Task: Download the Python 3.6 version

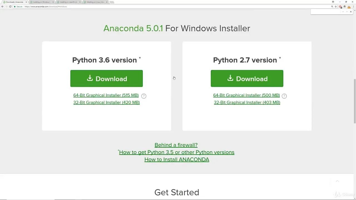Action: pyautogui.click(x=107, y=79)
